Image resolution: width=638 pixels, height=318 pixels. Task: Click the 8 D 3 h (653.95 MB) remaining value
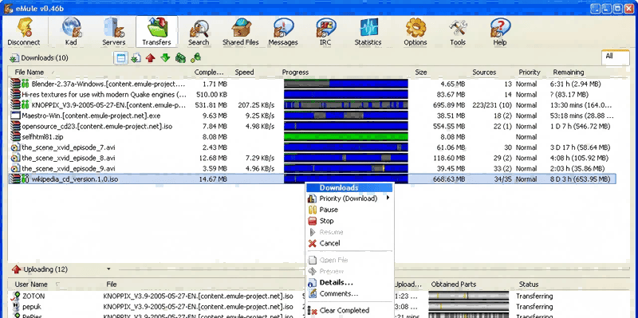click(581, 179)
